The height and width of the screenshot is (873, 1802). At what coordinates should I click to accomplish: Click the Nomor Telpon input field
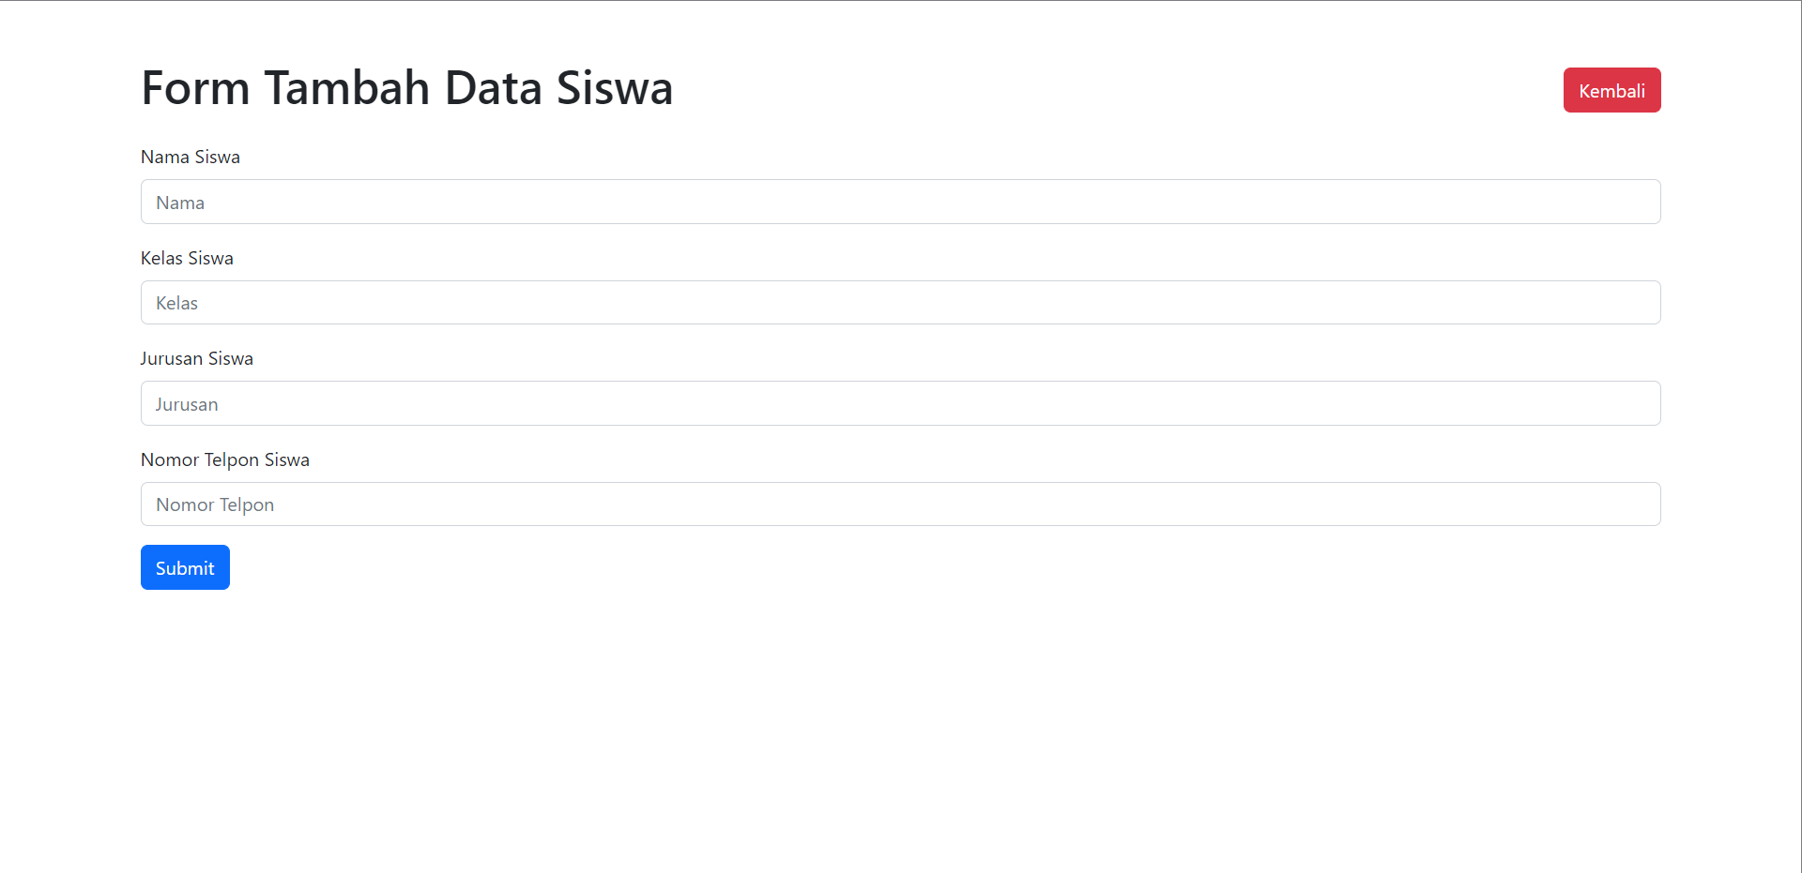[900, 504]
